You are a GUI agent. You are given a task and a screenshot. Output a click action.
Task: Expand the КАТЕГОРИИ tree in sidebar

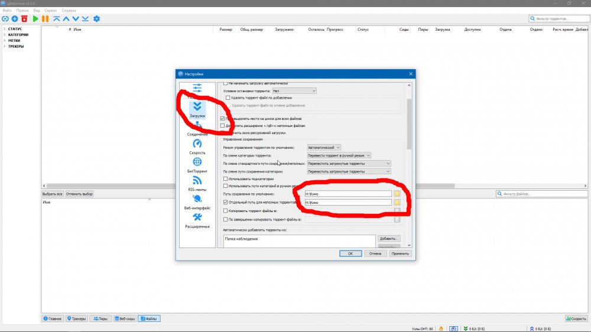point(4,34)
